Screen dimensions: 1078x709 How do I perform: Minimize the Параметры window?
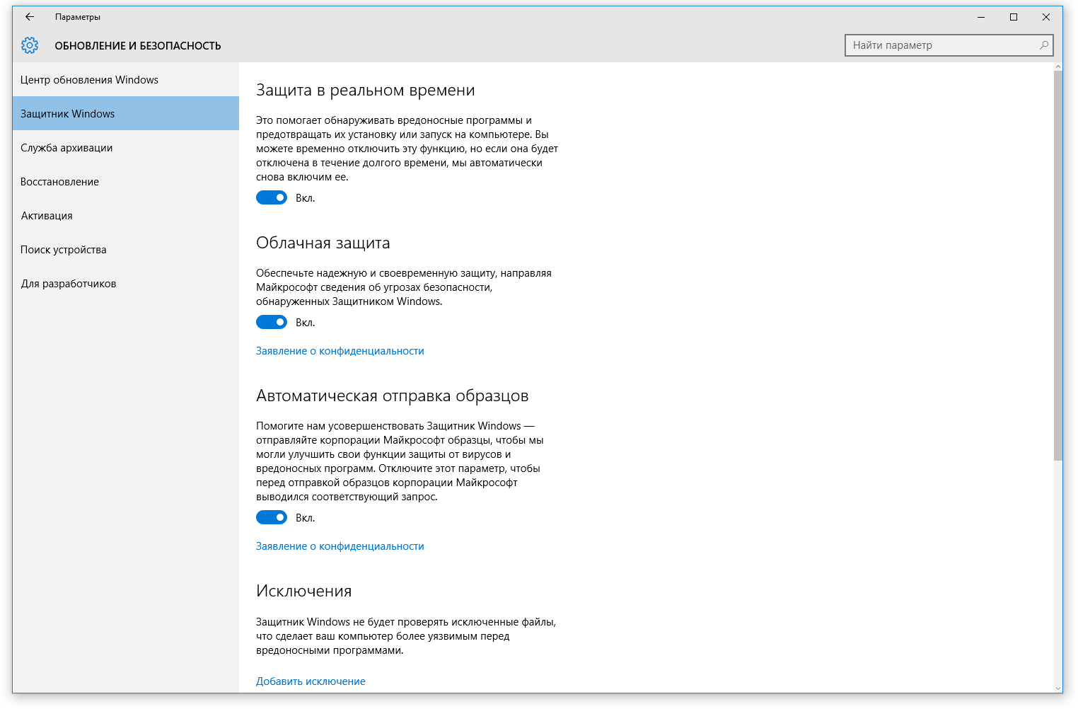(981, 17)
